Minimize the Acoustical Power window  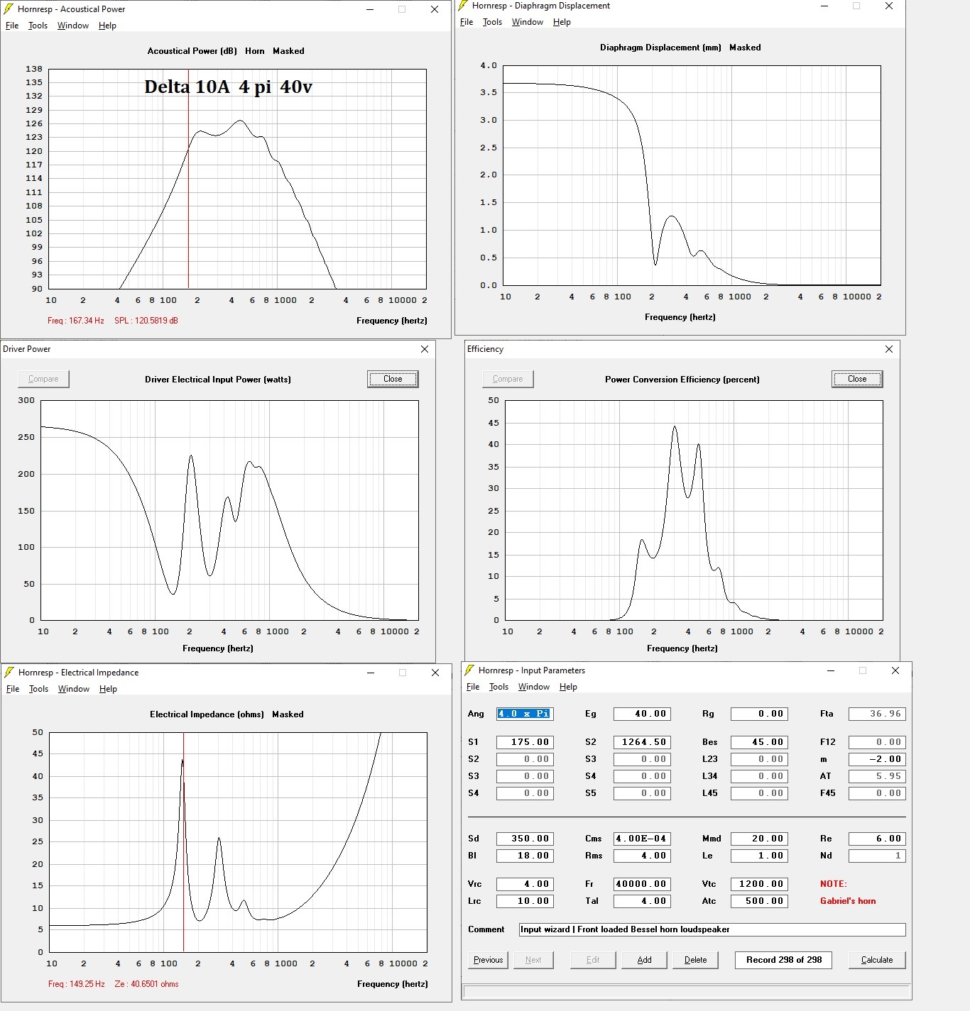[370, 9]
